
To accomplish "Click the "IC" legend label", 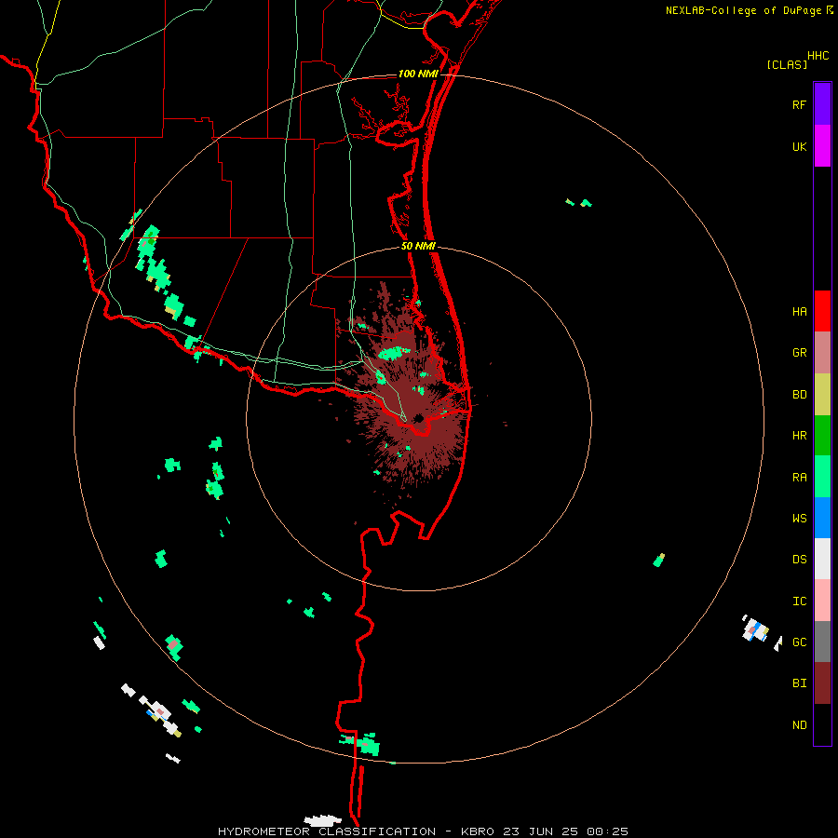I will (x=799, y=601).
